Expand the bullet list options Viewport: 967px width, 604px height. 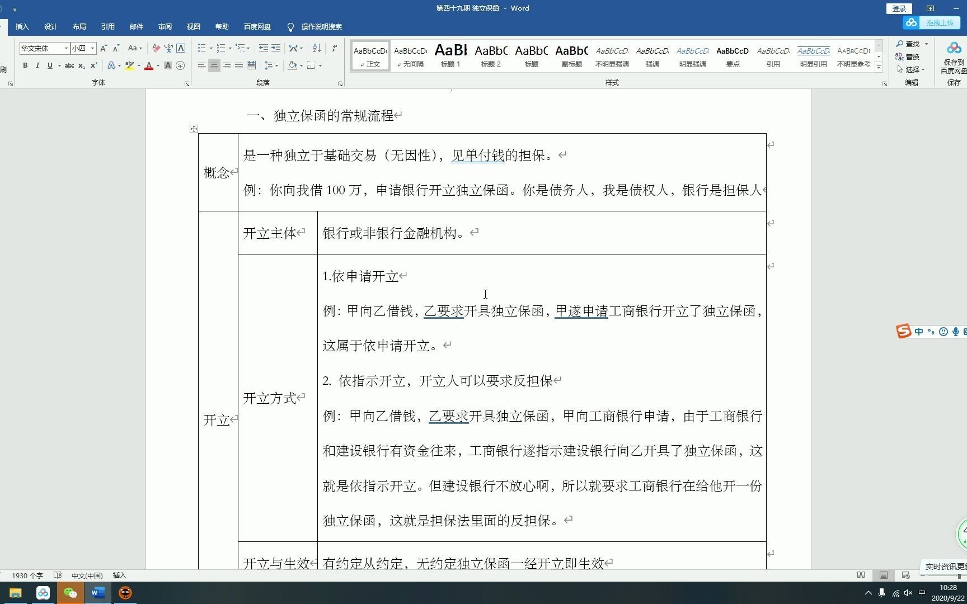[x=211, y=48]
